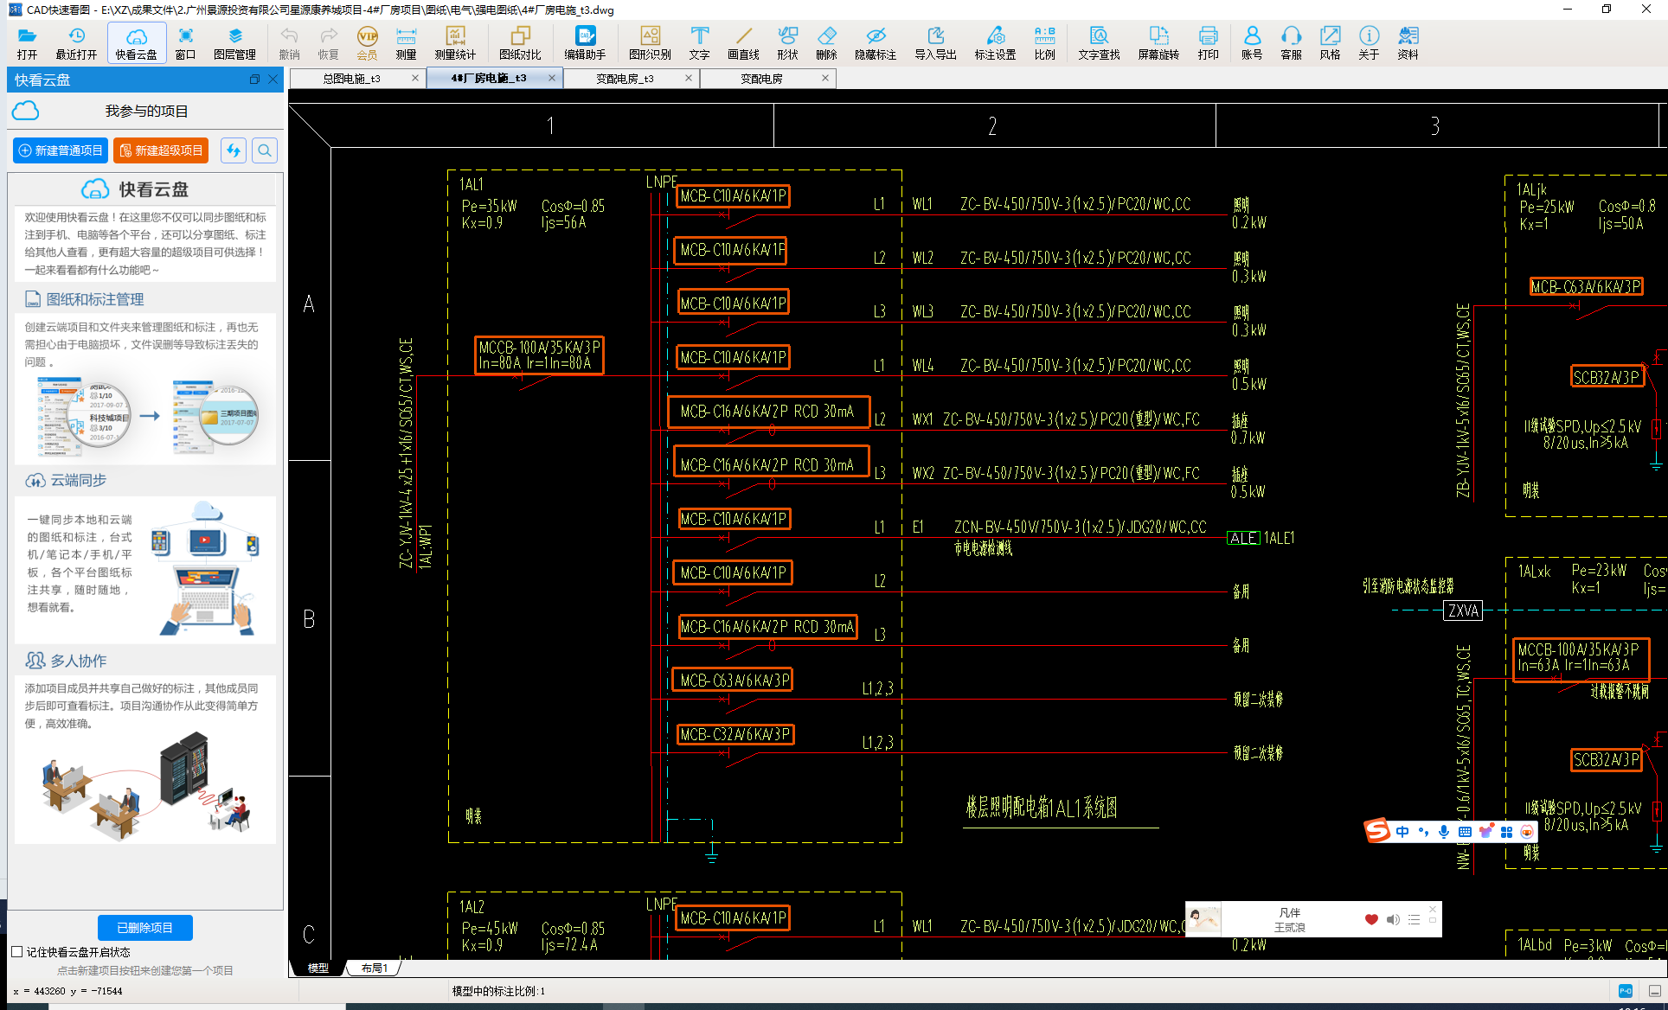Switch to the 模型 model space tab
Screen dimensions: 1668x1010
click(x=318, y=968)
